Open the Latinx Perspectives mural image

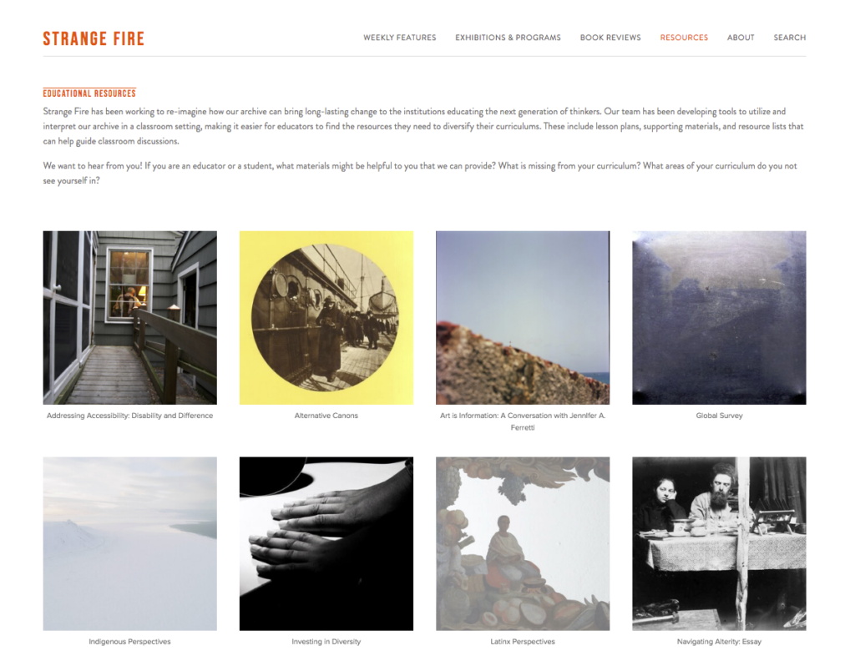[x=523, y=543]
